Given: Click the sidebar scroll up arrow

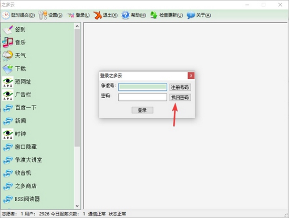Looking at the screenshot, I should pyautogui.click(x=77, y=26).
